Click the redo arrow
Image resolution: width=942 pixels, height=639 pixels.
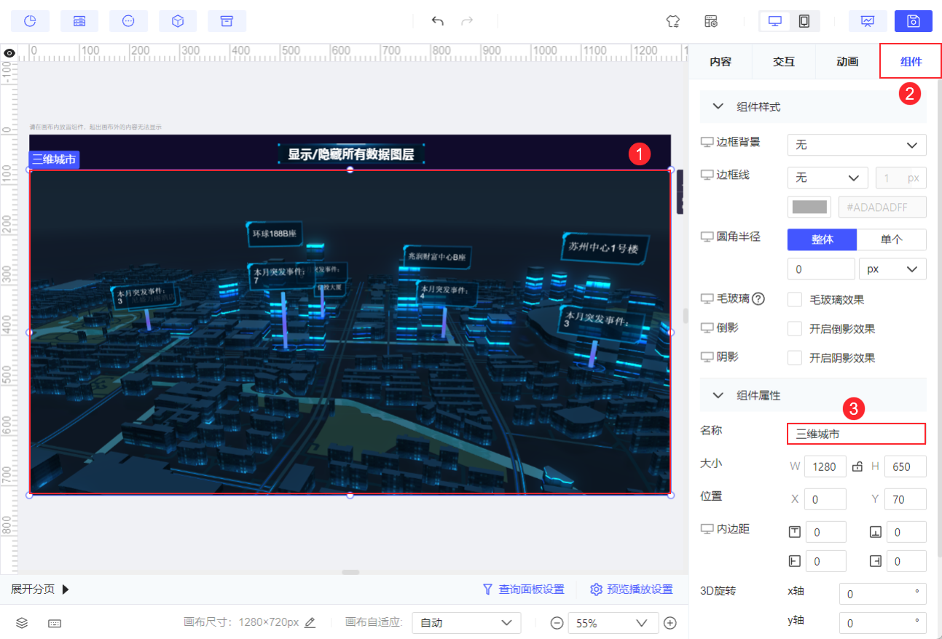click(x=468, y=21)
